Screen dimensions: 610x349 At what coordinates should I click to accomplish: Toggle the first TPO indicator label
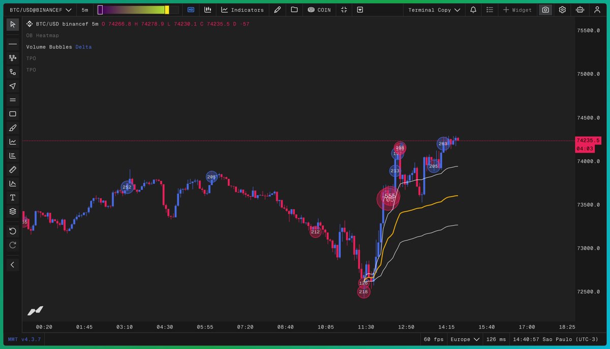pos(32,58)
